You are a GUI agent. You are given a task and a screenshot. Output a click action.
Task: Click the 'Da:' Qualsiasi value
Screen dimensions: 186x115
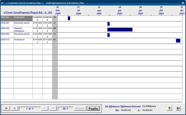(126, 110)
